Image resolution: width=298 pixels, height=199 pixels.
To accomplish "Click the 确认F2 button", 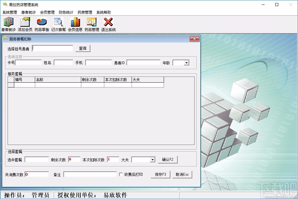I will (168, 159).
